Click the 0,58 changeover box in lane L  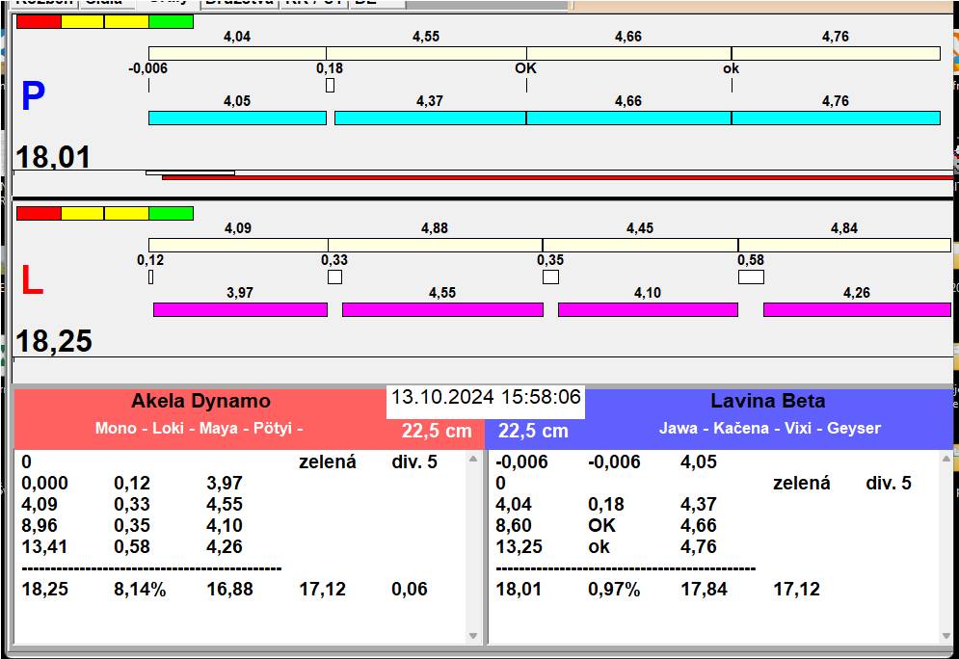pos(751,277)
